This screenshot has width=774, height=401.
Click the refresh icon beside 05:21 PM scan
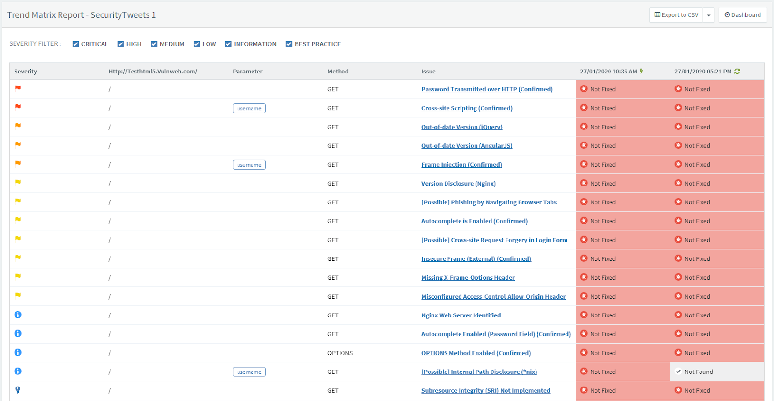(737, 71)
